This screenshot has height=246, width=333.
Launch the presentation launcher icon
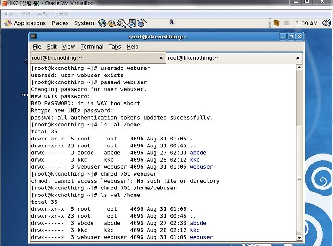[x=132, y=23]
